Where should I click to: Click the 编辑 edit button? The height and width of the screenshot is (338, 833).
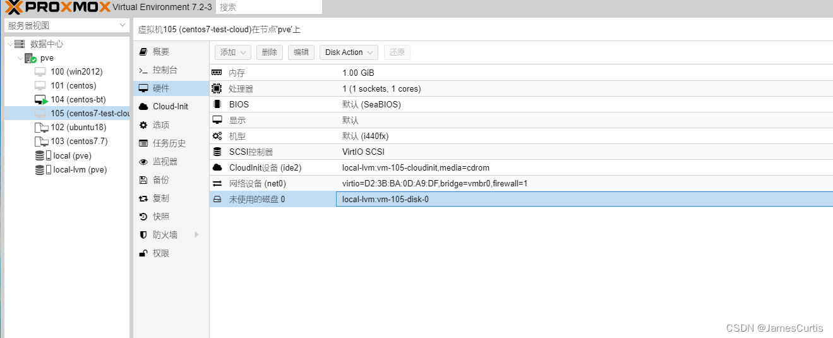(x=301, y=52)
